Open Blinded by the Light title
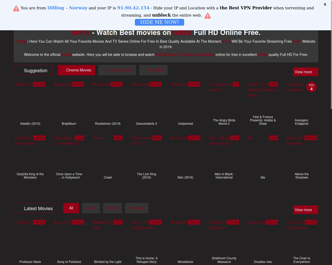This screenshot has height=265, width=332. tap(108, 262)
